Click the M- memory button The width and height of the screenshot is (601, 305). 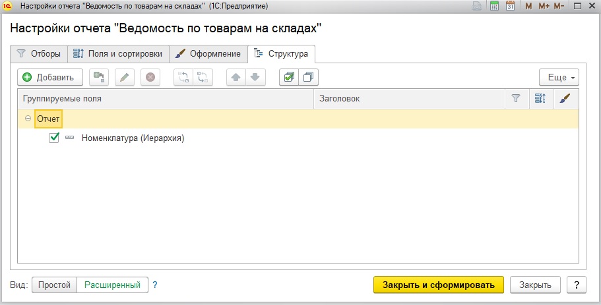pos(559,6)
